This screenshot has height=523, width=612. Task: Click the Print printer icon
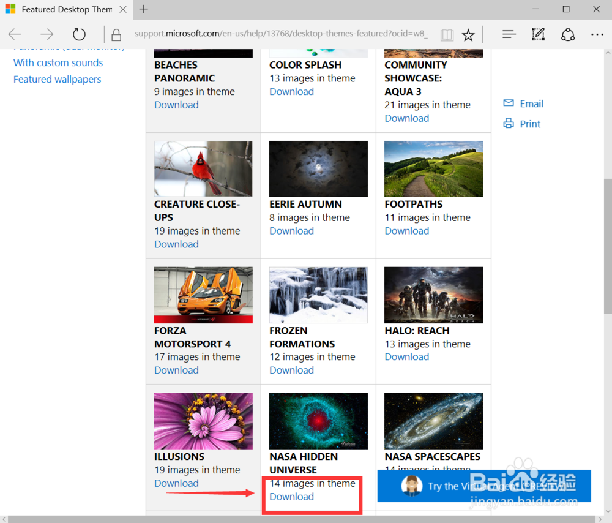pyautogui.click(x=509, y=124)
